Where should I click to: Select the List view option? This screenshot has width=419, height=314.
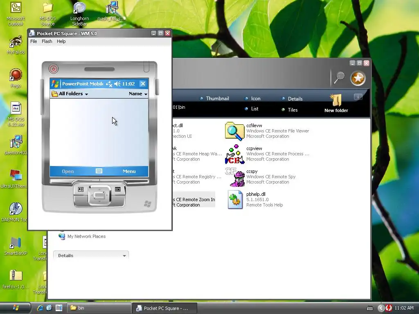point(252,109)
